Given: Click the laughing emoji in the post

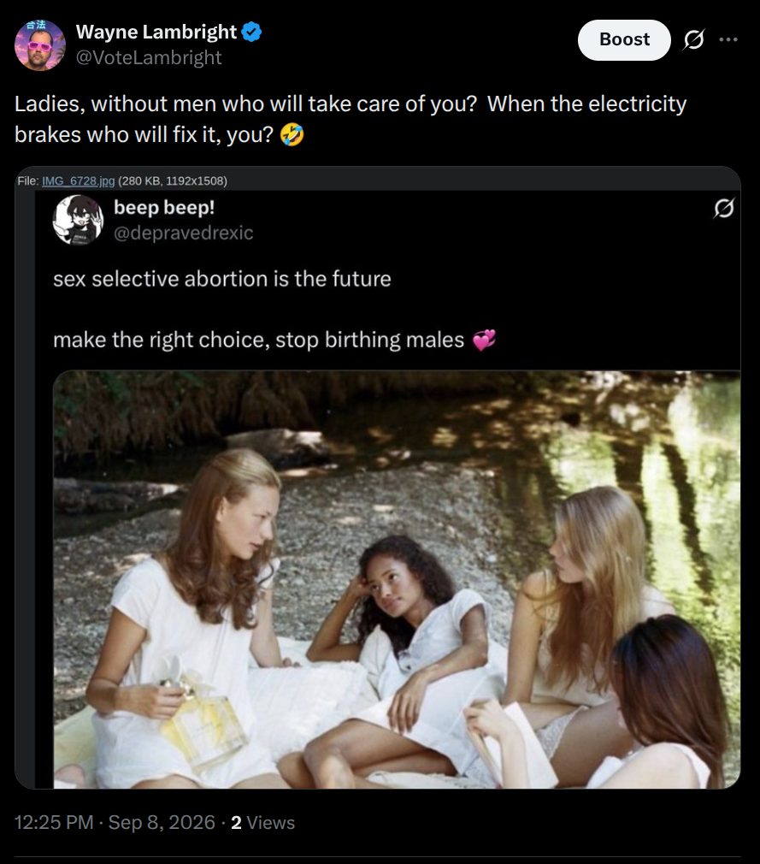Looking at the screenshot, I should (292, 134).
